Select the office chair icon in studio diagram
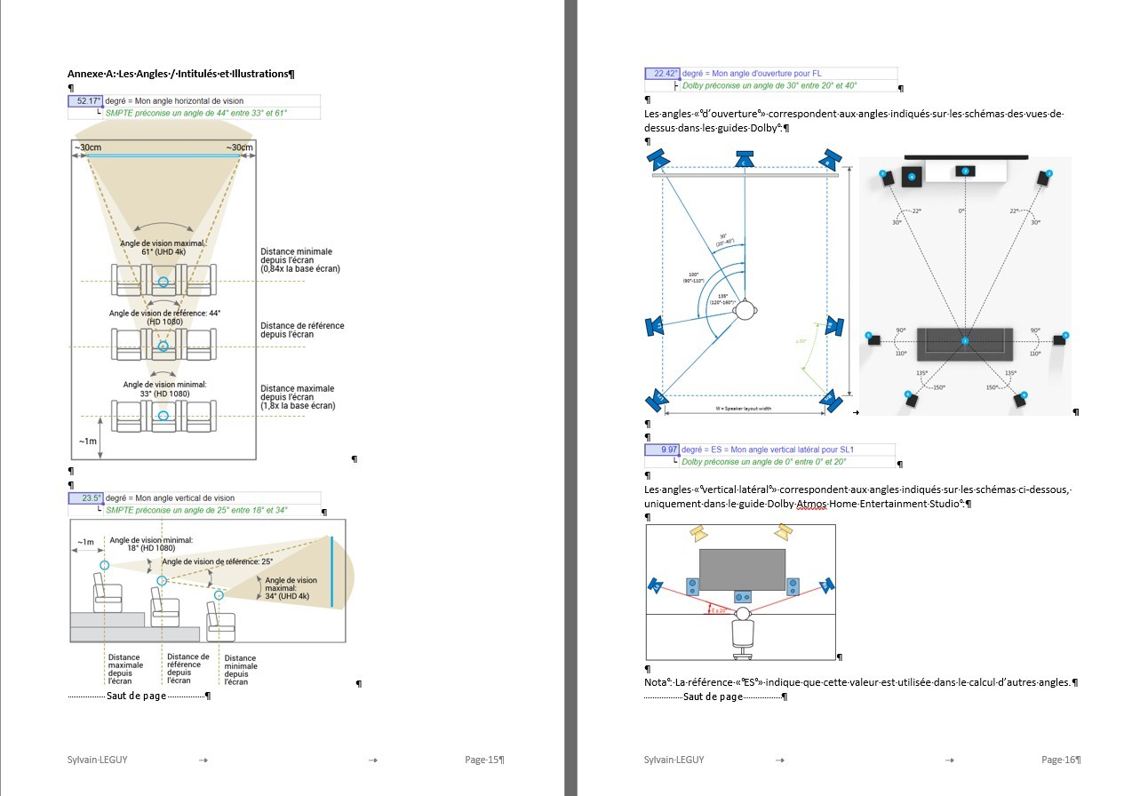 (x=742, y=638)
